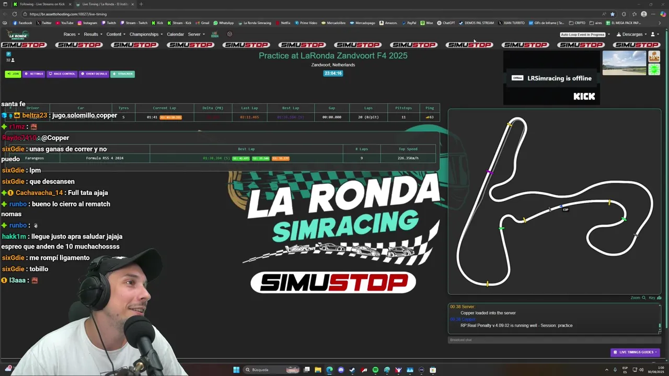Click the green La Ronda icon in navbar

[x=215, y=34]
